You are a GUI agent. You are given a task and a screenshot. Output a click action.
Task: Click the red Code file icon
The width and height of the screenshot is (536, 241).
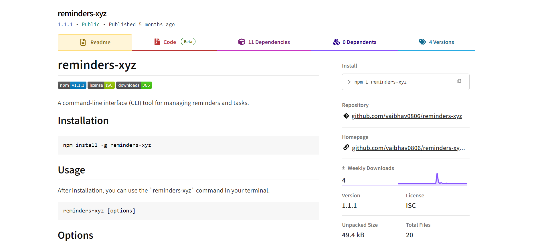point(157,42)
